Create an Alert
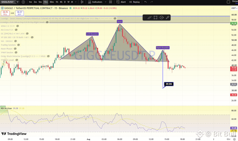The image size is (238, 141). coord(121,2)
